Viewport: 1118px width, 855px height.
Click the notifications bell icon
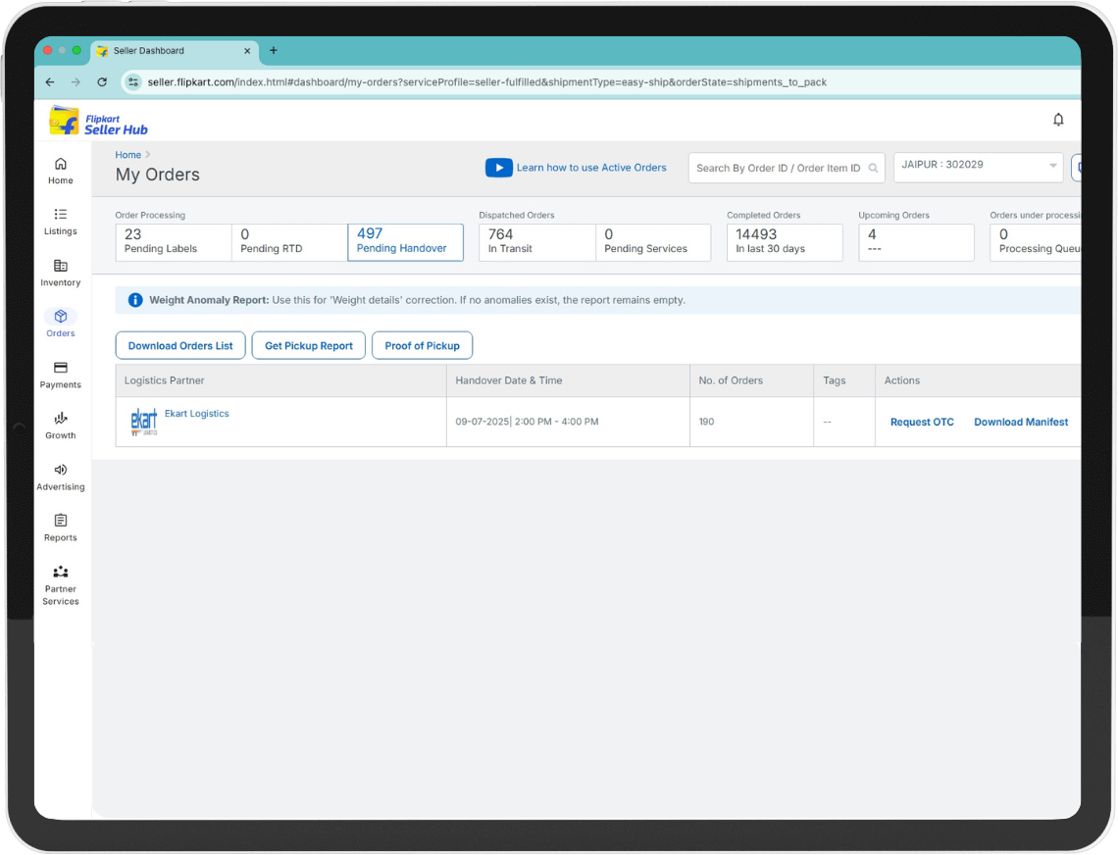(x=1058, y=120)
